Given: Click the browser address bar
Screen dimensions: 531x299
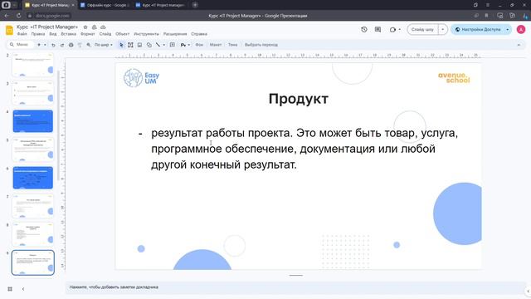Looking at the screenshot, I should tap(53, 16).
